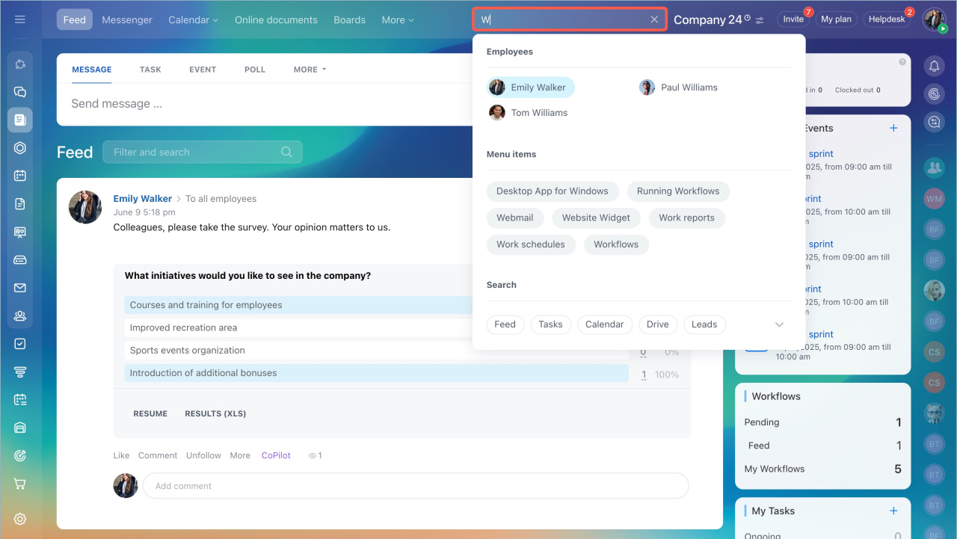
Task: Expand the Calendar dropdown in top menu
Action: 194,20
